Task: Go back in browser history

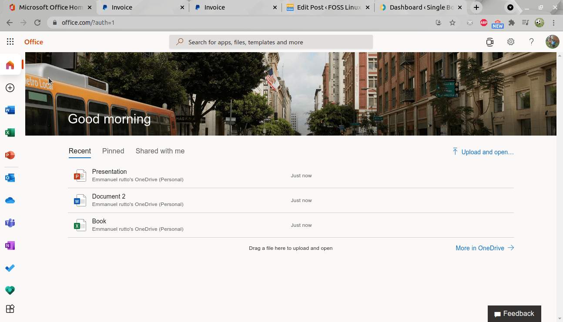Action: click(x=10, y=23)
